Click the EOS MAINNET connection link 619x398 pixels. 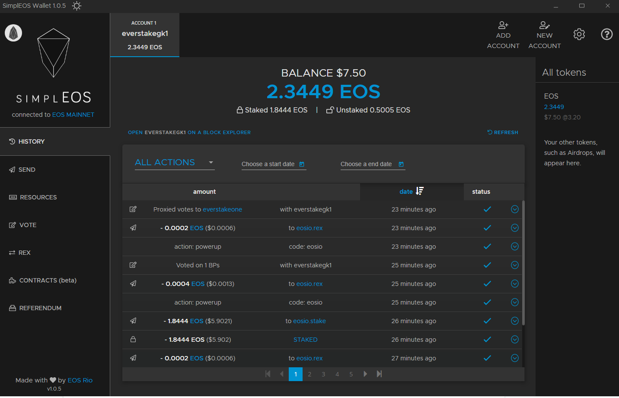click(73, 115)
